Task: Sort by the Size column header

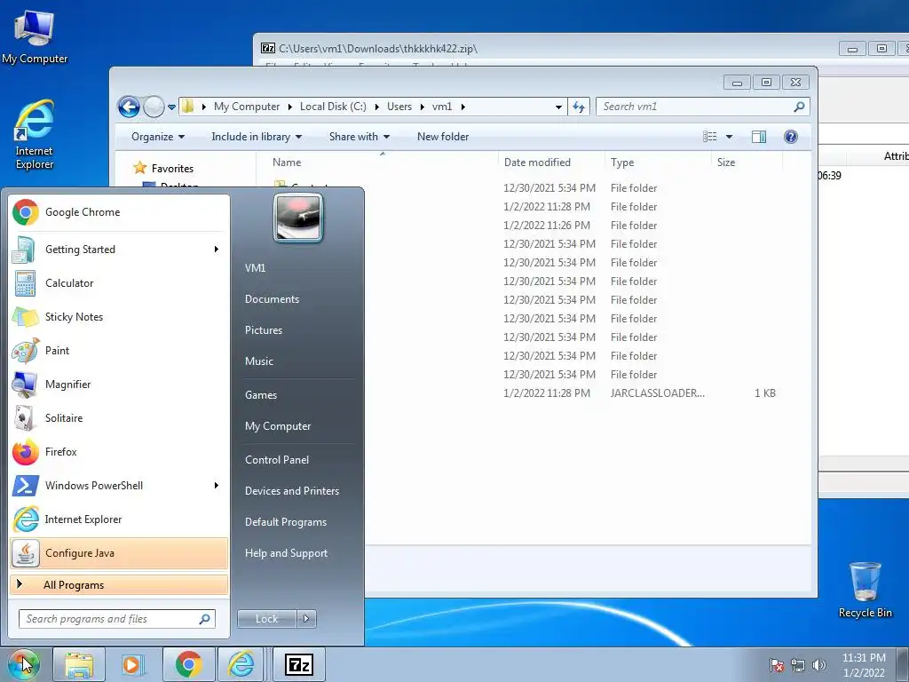Action: click(x=747, y=163)
